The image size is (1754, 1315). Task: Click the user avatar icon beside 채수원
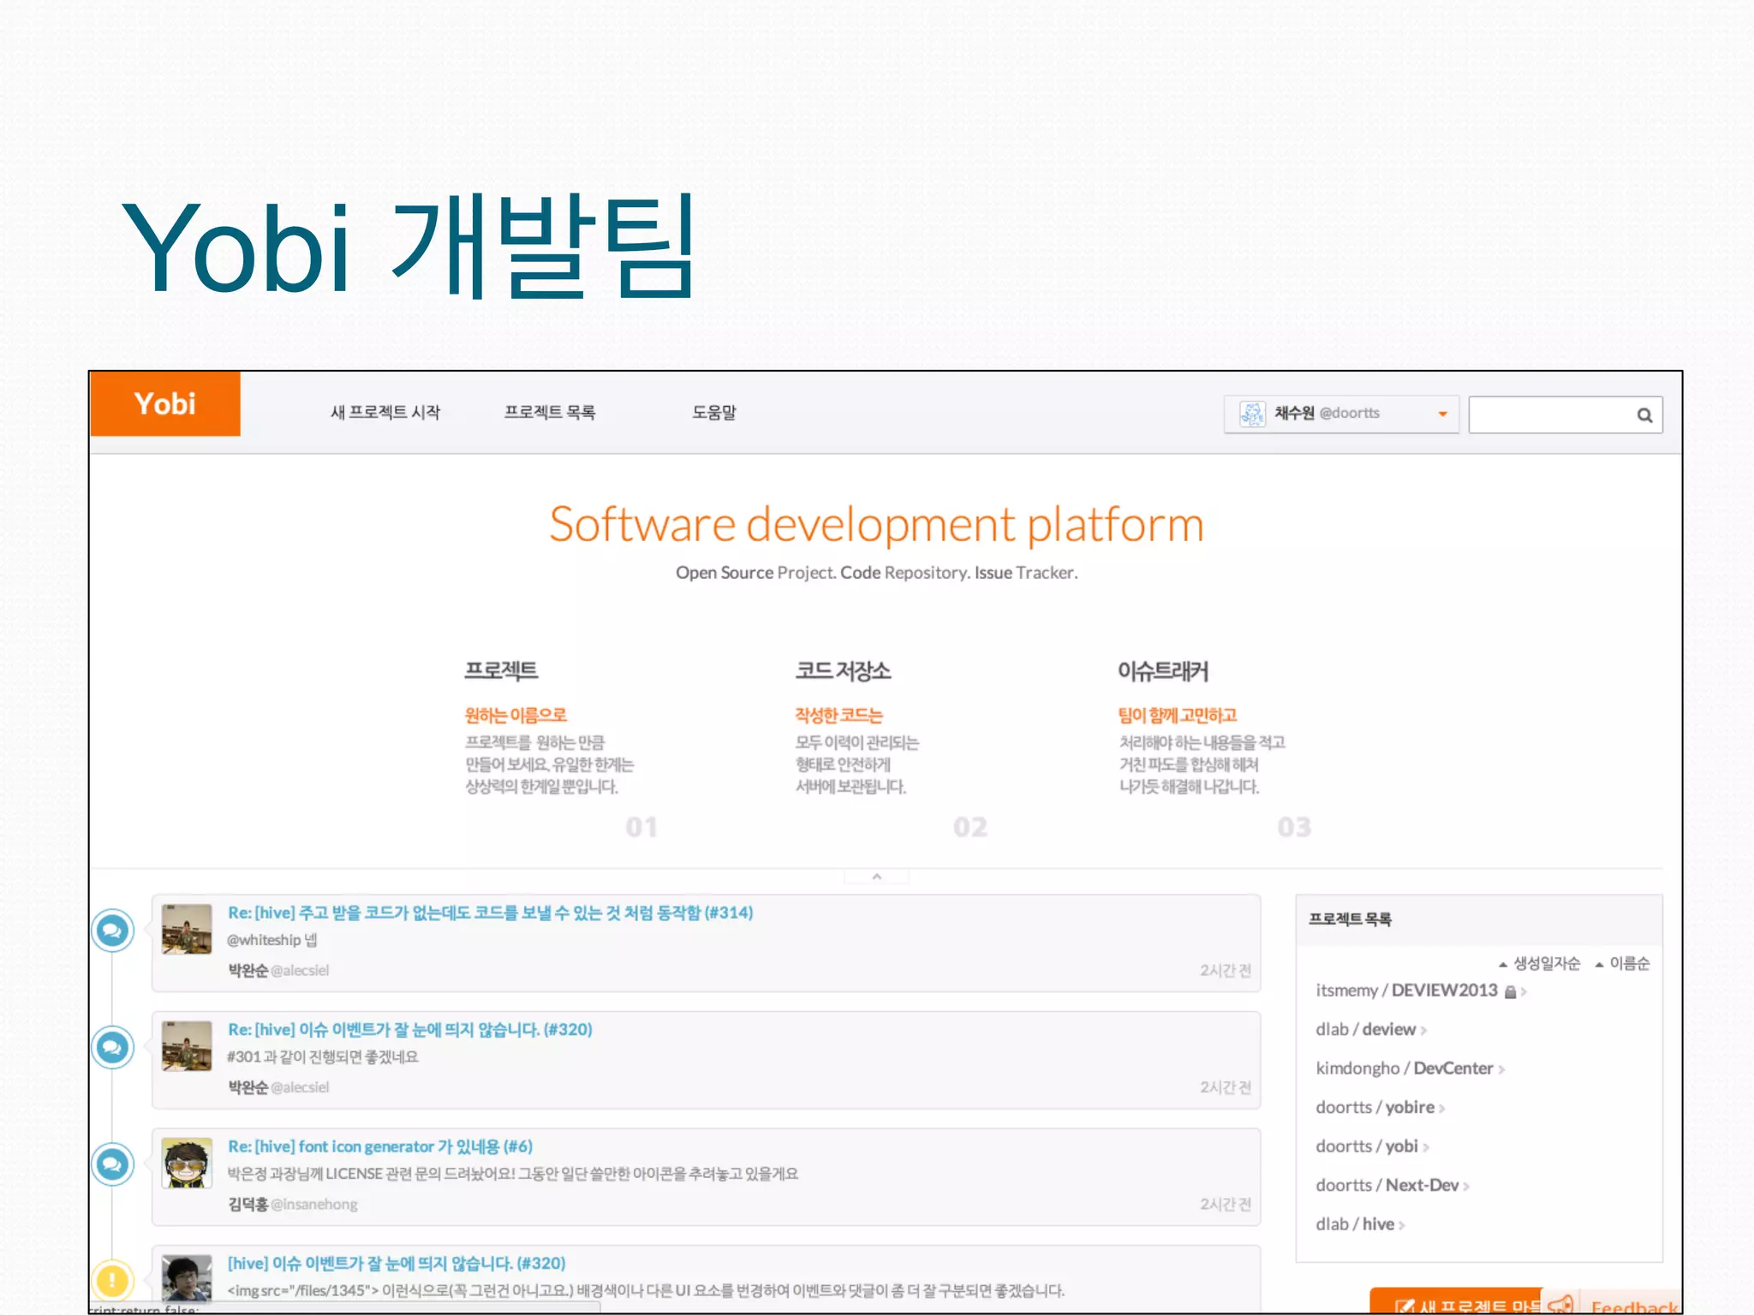click(1252, 414)
